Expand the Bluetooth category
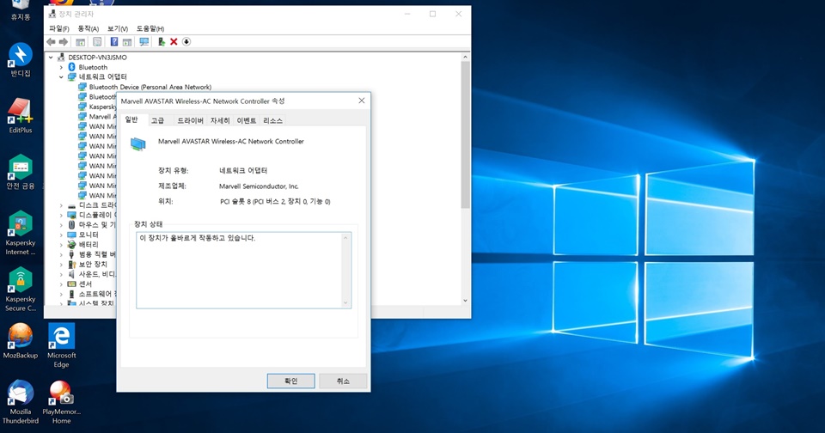 click(x=61, y=67)
